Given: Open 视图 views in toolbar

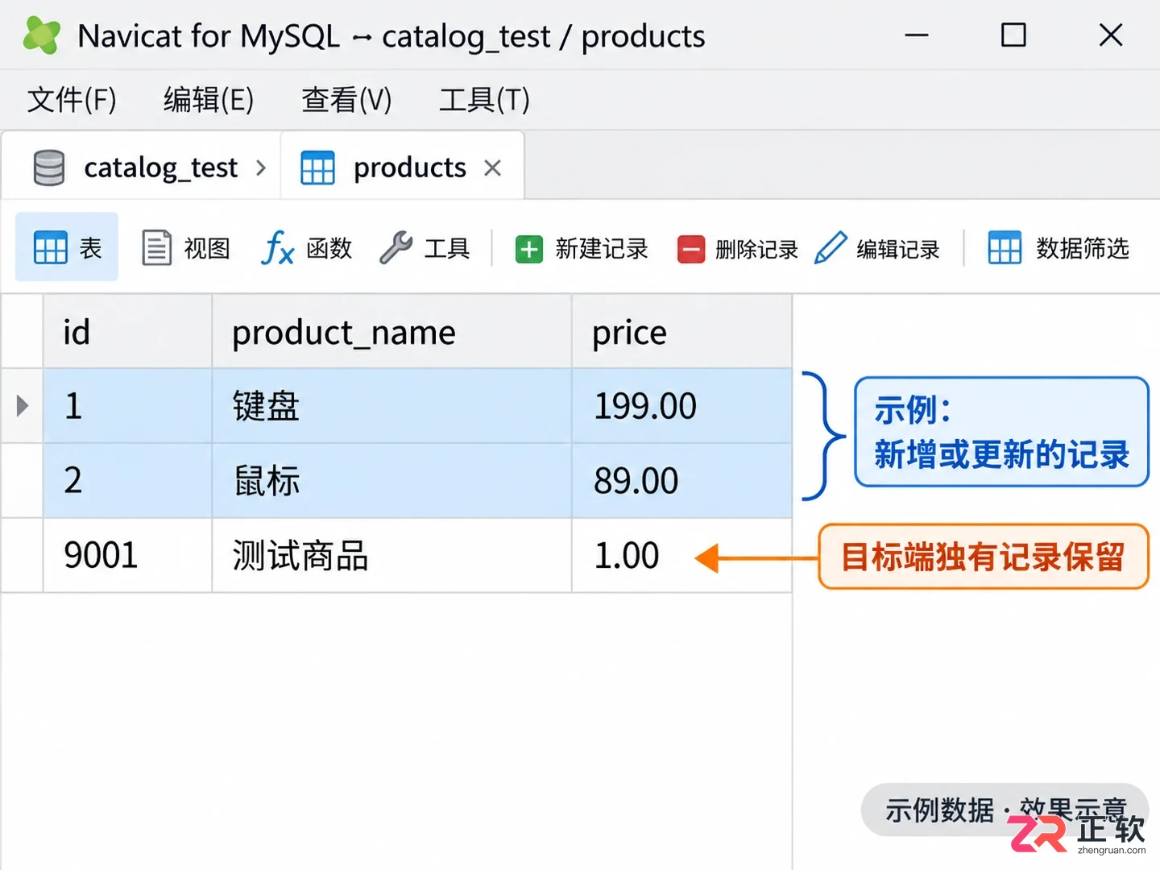Looking at the screenshot, I should click(x=186, y=248).
